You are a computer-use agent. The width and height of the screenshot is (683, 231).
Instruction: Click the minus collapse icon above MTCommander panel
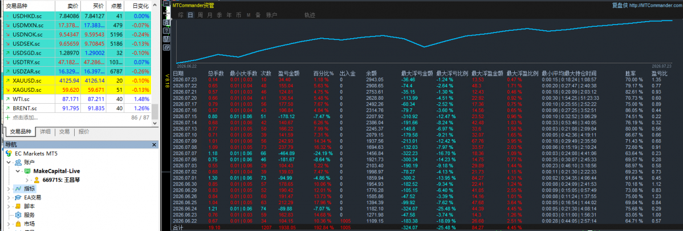166,3
